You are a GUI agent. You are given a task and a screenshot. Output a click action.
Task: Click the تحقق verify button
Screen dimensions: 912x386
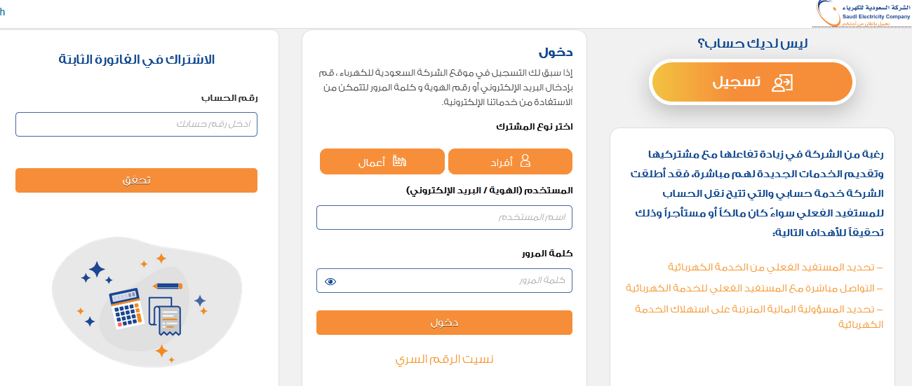(x=136, y=180)
